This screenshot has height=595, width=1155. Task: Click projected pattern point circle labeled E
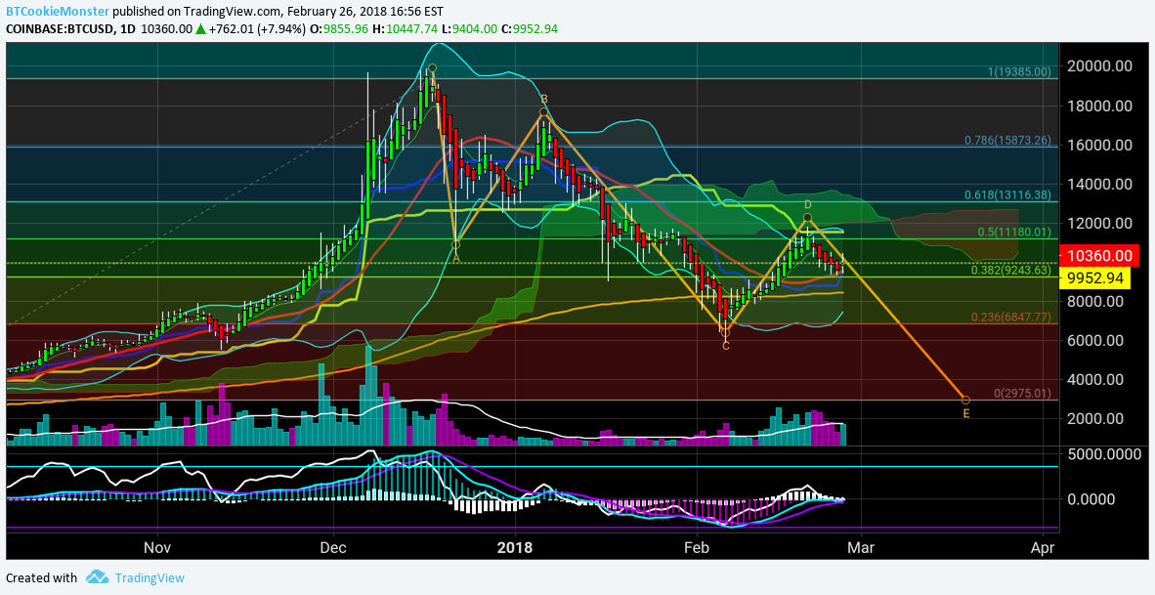965,400
